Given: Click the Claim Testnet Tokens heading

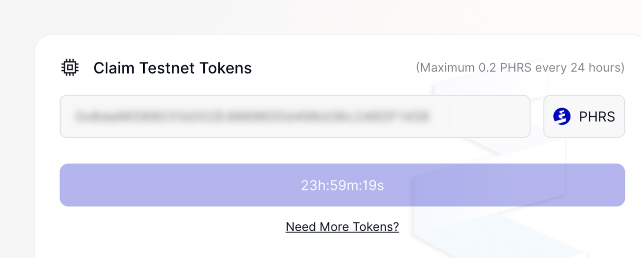Looking at the screenshot, I should click(172, 67).
